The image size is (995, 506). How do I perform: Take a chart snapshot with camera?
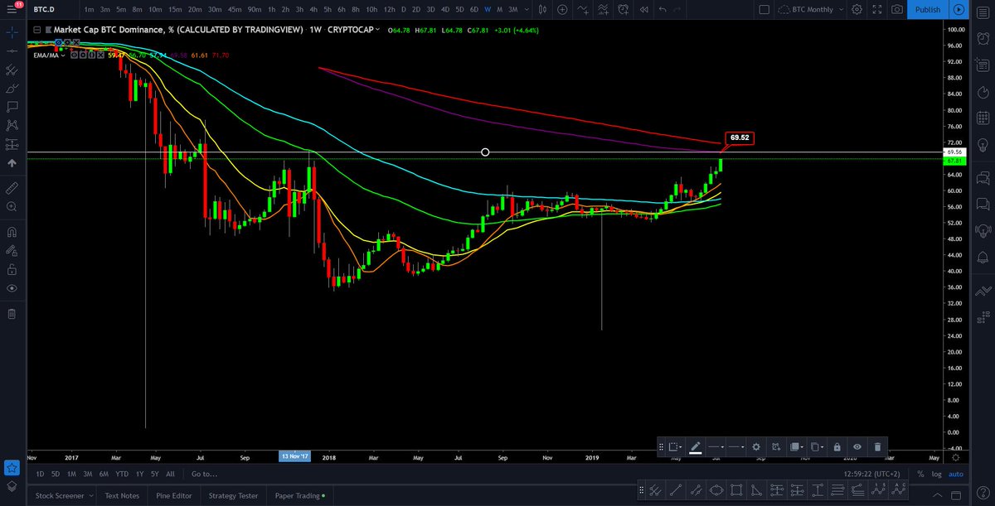click(896, 10)
